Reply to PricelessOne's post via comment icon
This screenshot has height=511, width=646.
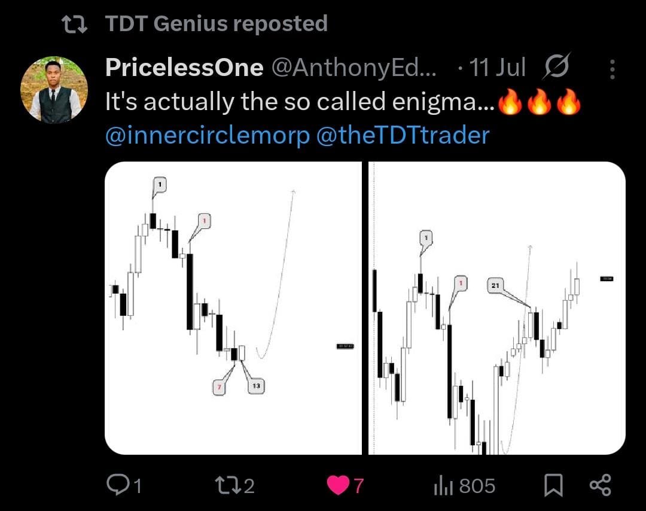click(x=116, y=485)
